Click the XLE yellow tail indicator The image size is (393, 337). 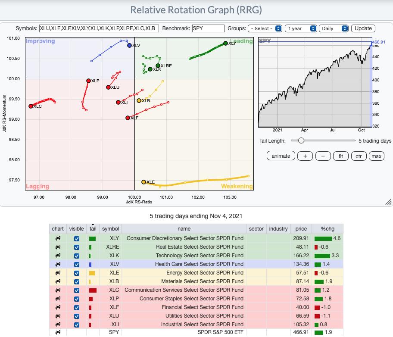coord(92,273)
